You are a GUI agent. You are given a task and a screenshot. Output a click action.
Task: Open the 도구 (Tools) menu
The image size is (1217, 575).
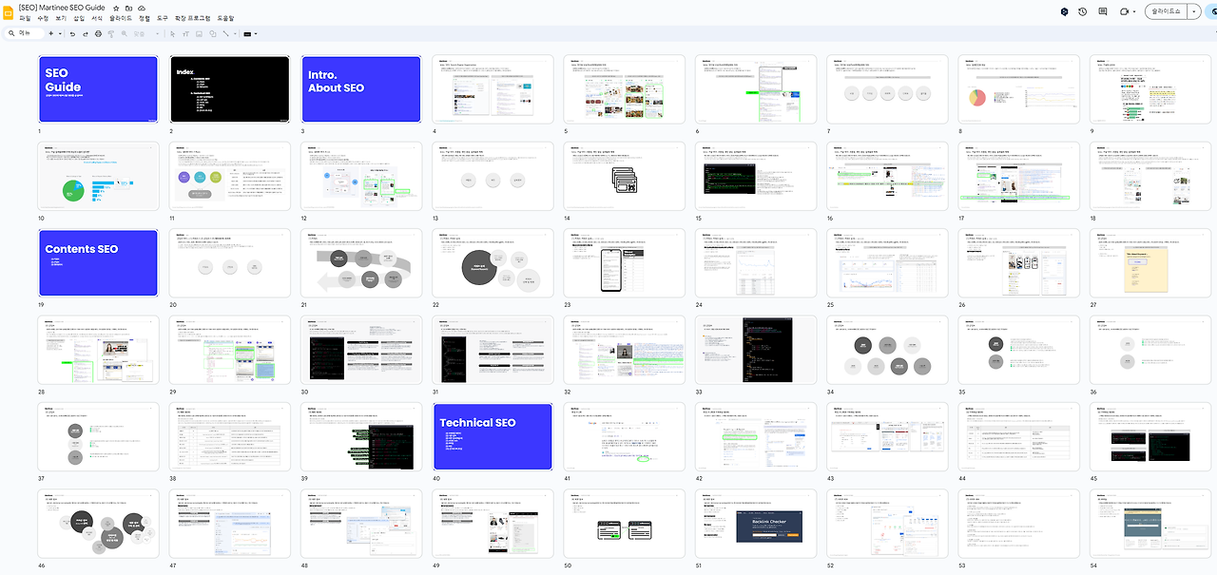(163, 18)
